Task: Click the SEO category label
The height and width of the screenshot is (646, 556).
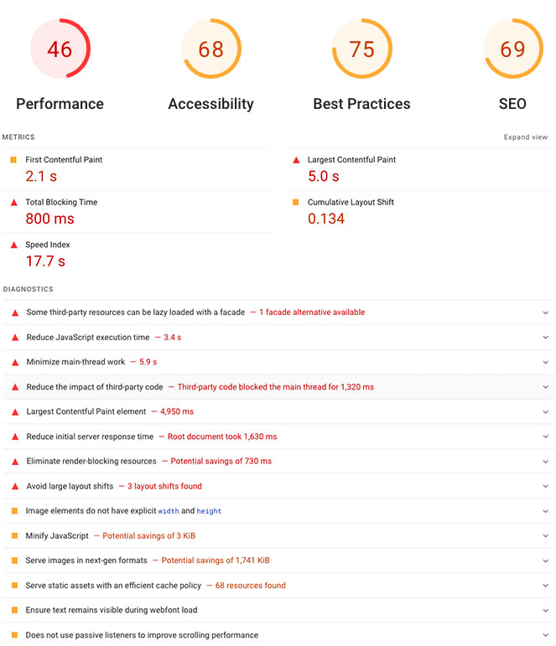Action: coord(512,104)
